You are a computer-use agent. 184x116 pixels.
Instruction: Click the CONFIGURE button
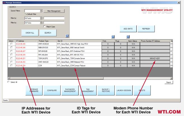click(x=52, y=90)
